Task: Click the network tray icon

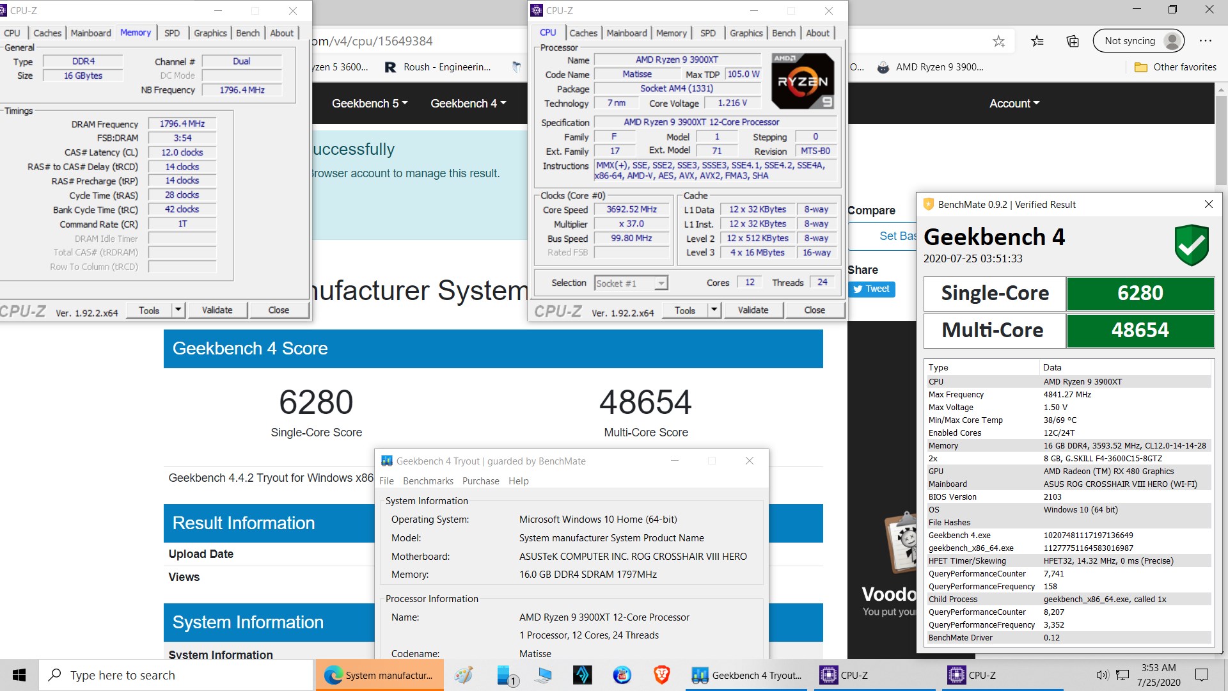Action: pos(1122,675)
